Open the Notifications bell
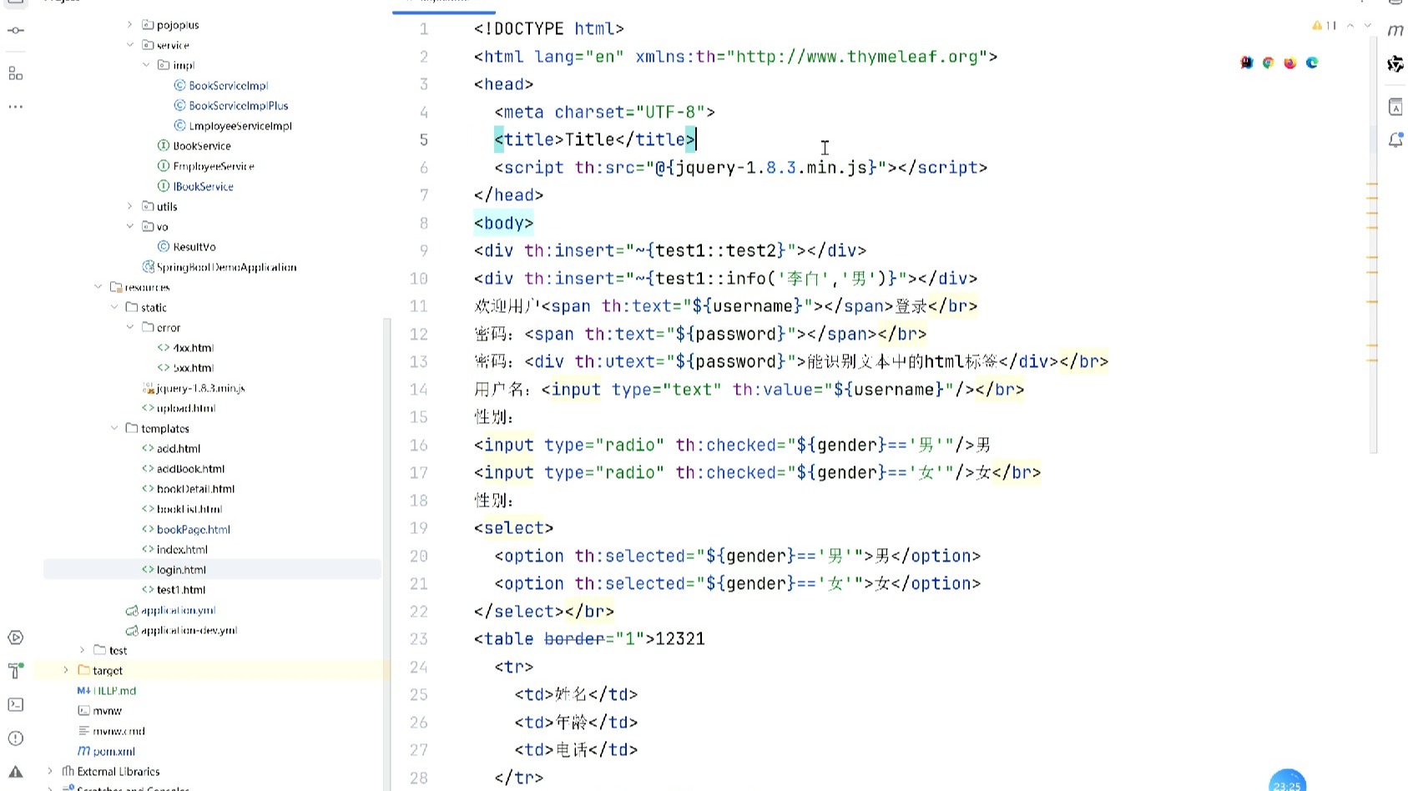 point(1395,140)
